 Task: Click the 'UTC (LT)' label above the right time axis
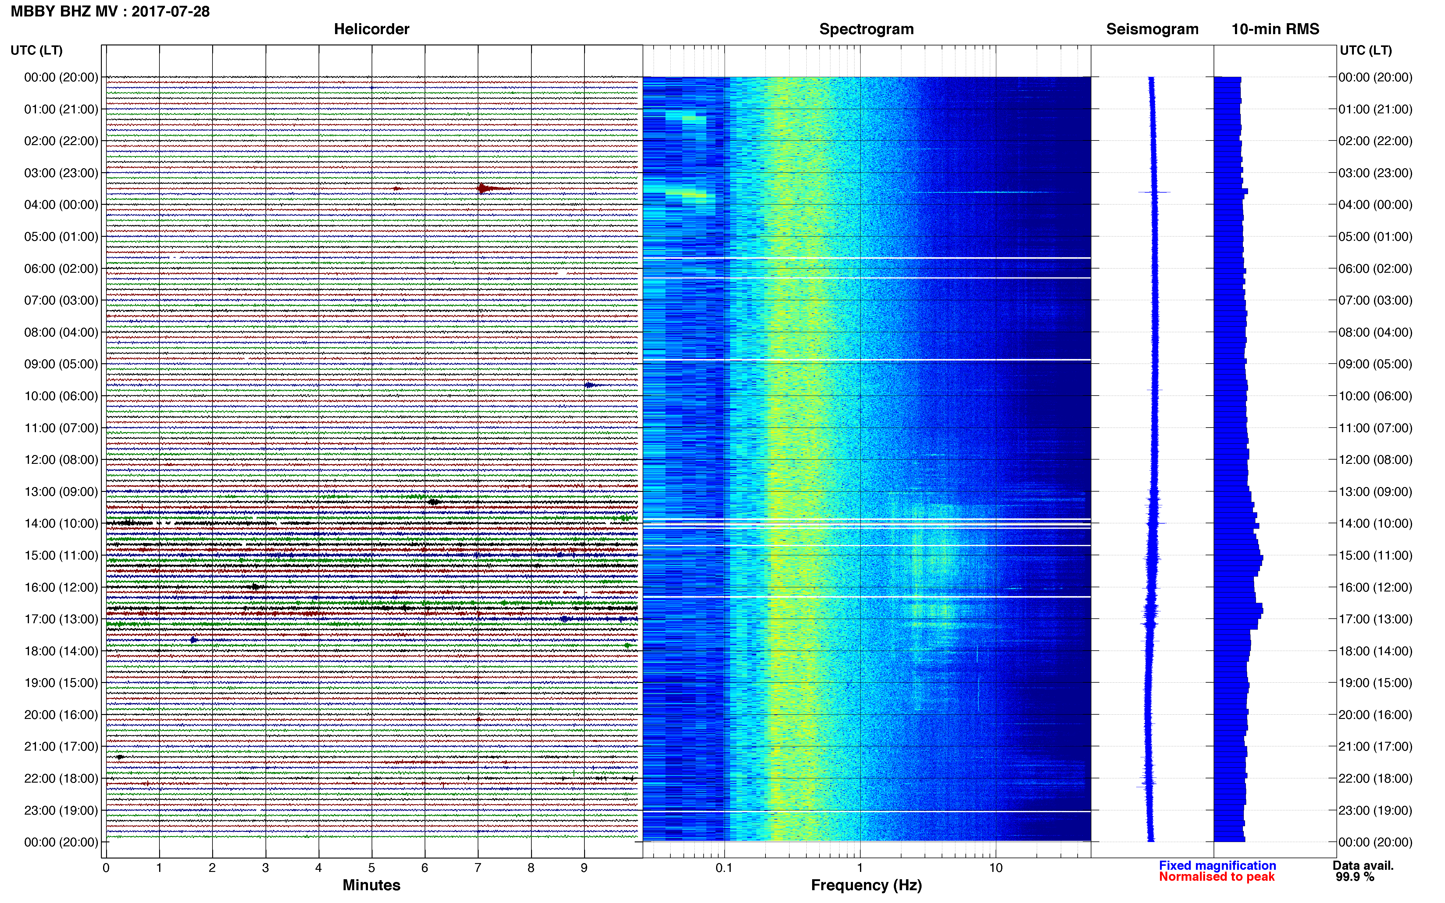[x=1365, y=50]
